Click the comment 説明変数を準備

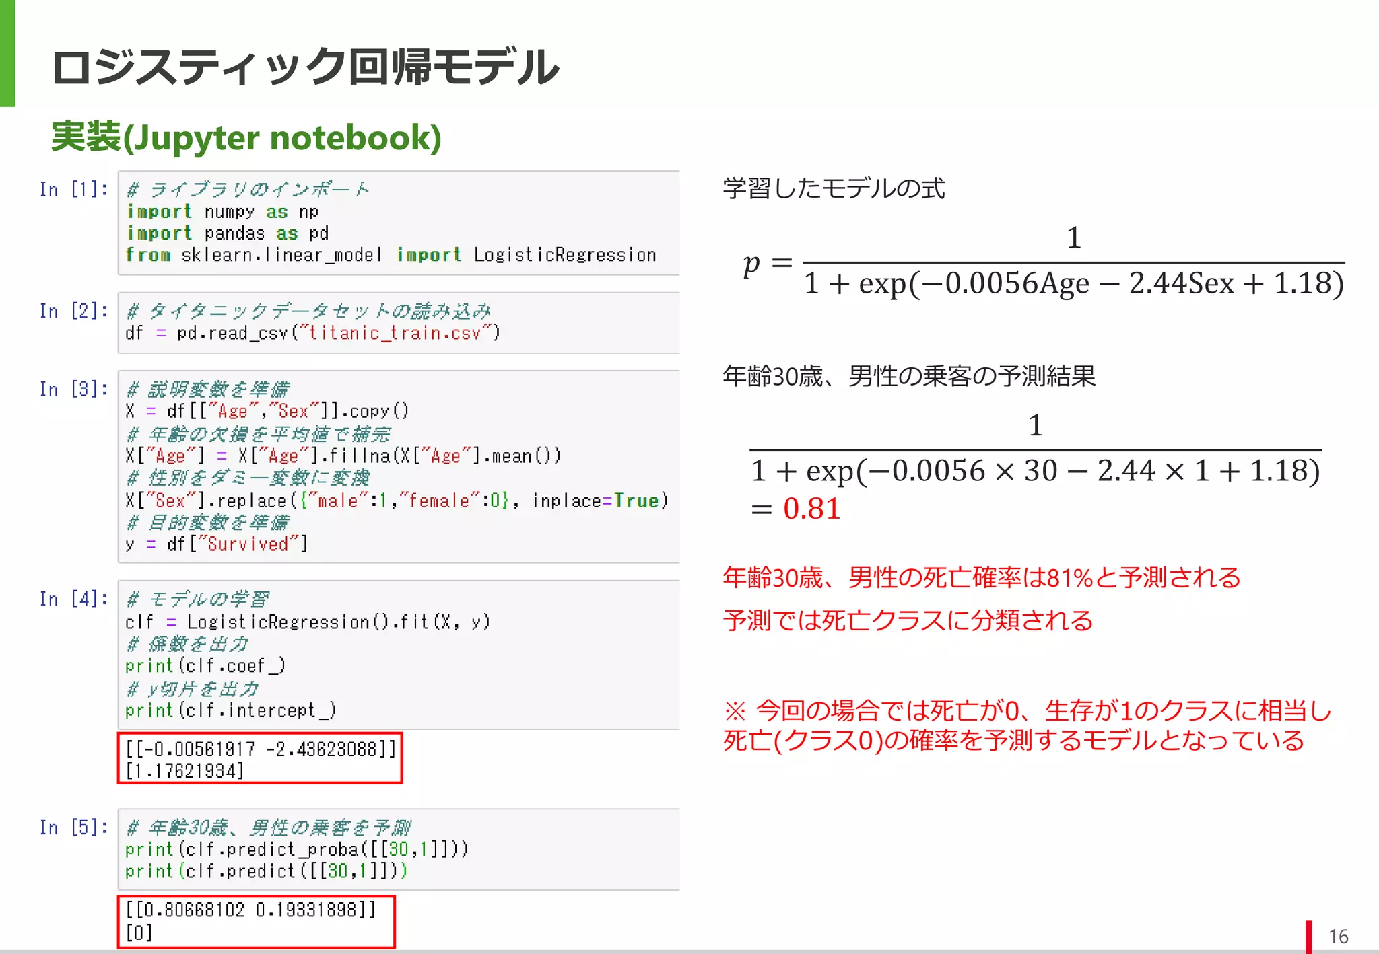tap(208, 389)
